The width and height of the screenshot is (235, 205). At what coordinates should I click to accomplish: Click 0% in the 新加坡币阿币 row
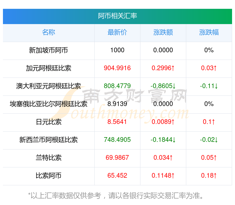point(209,50)
